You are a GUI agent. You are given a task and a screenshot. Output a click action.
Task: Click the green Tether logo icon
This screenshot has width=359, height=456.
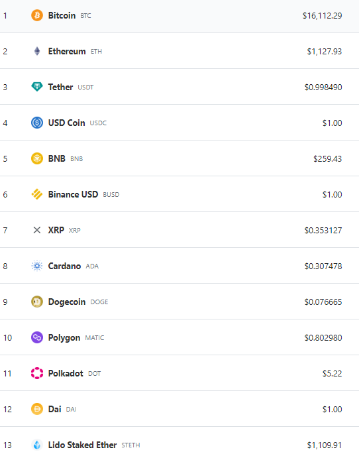(37, 87)
